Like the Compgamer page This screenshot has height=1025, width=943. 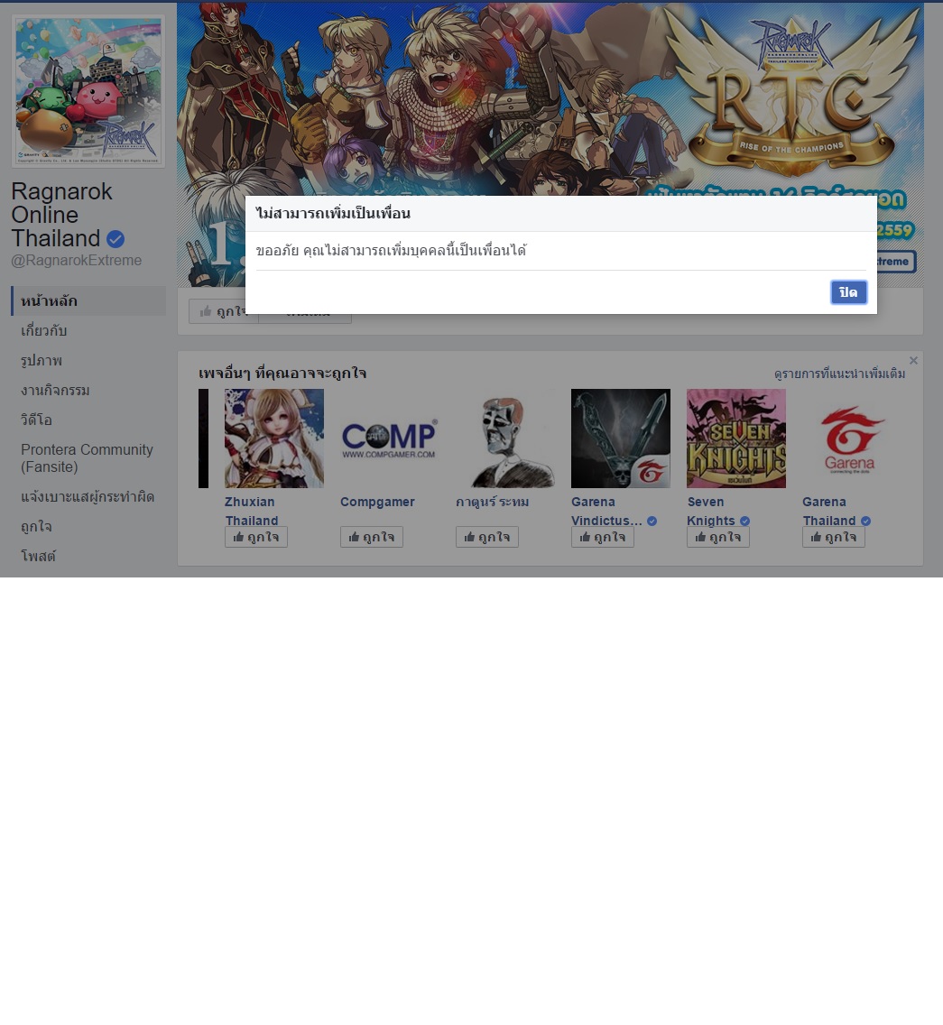point(372,538)
